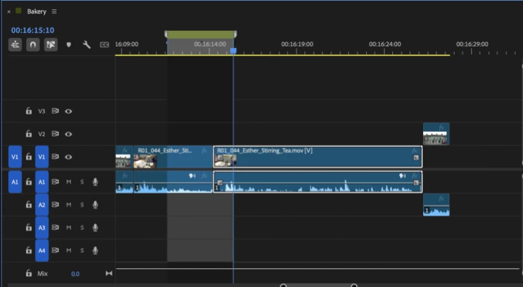Solo the A3 audio track
Screen dimensions: 523x287
(82, 227)
